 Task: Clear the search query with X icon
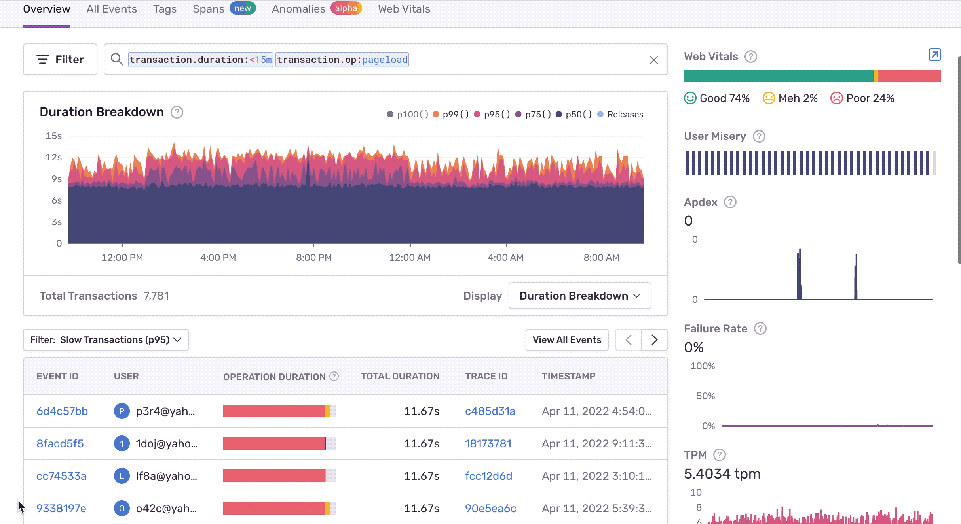[653, 60]
